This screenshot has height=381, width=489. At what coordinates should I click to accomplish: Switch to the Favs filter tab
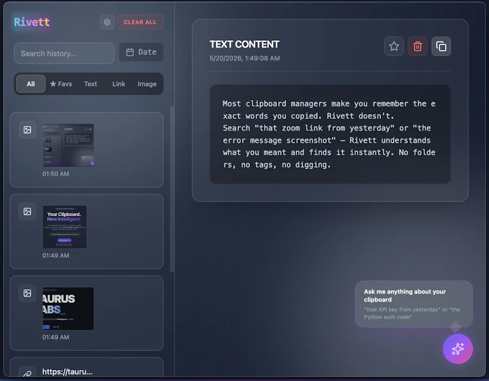click(61, 84)
